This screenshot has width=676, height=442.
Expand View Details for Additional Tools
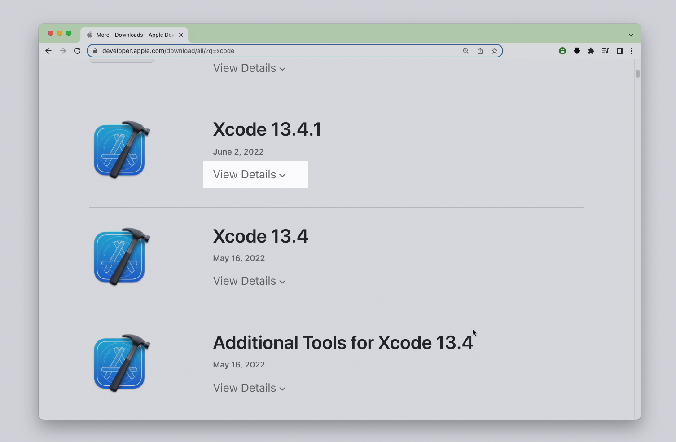click(250, 388)
